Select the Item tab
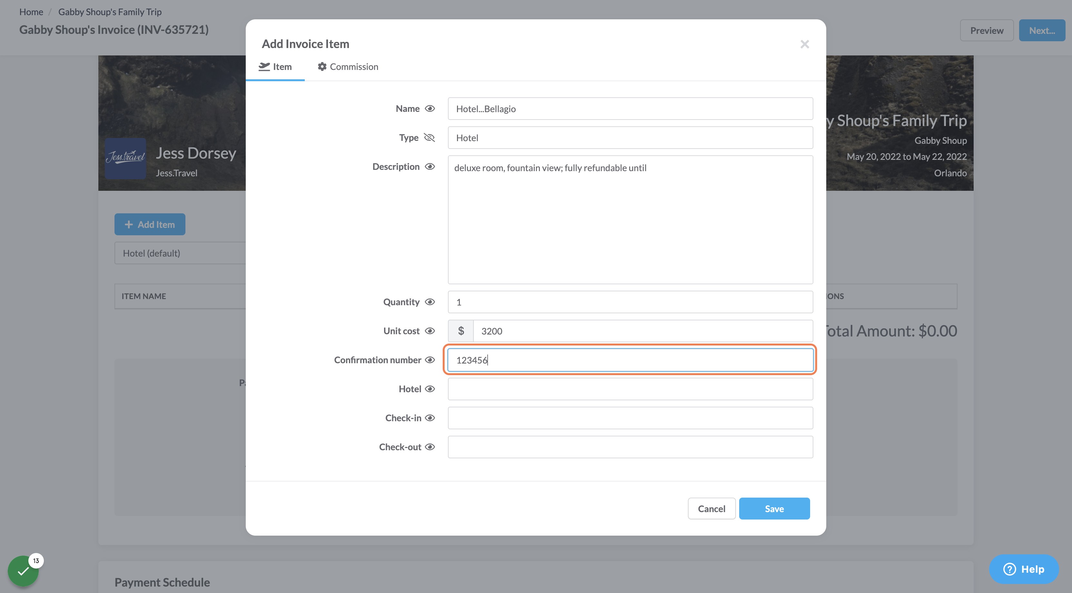 [275, 66]
